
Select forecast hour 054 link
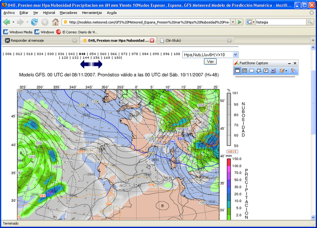tap(92, 54)
